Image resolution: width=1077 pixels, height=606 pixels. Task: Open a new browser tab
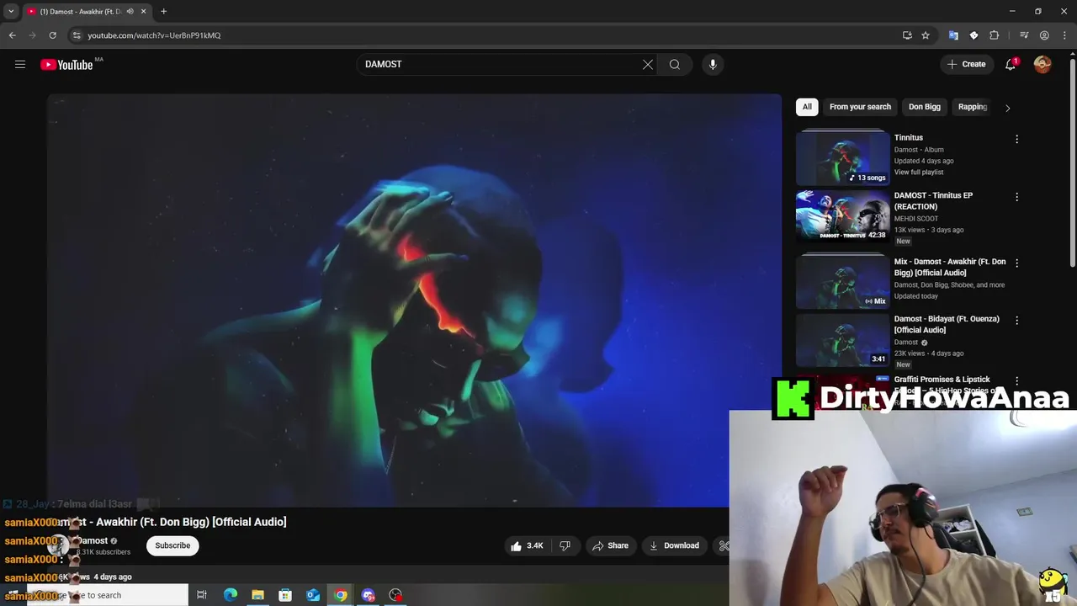163,12
